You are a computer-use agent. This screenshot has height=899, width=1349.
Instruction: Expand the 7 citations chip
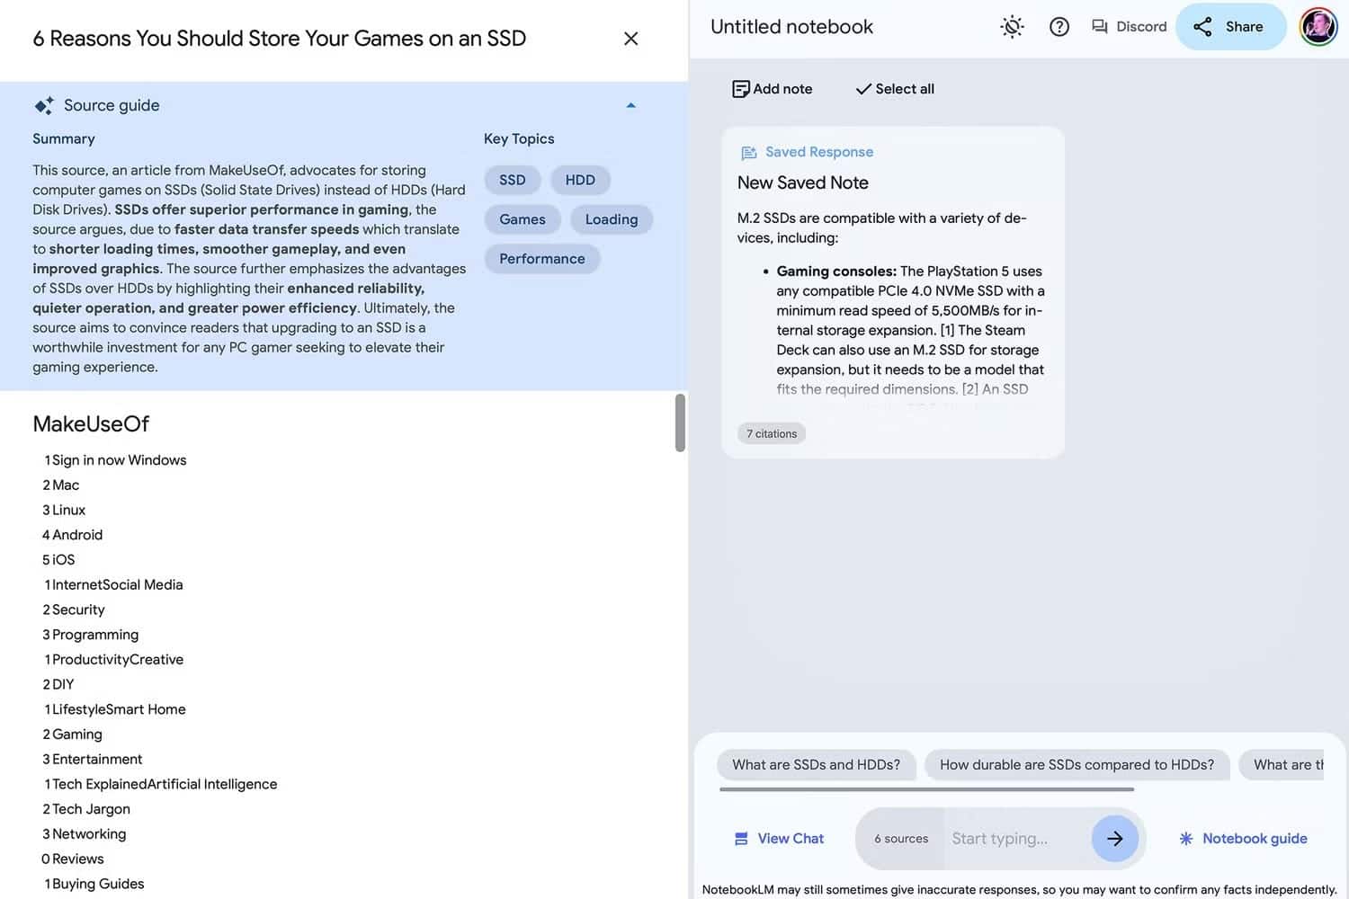click(x=771, y=432)
